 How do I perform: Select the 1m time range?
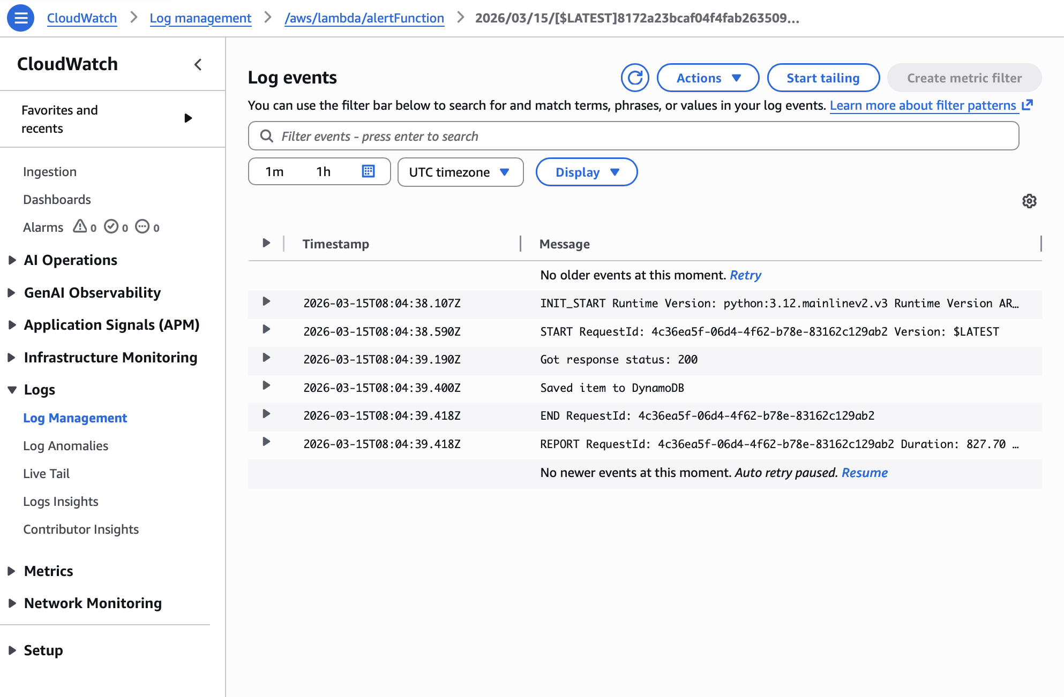(274, 172)
